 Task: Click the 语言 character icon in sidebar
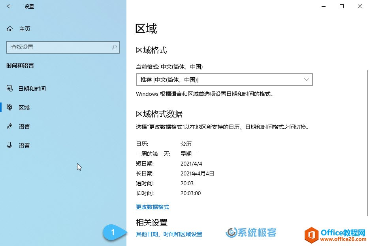tap(10, 127)
